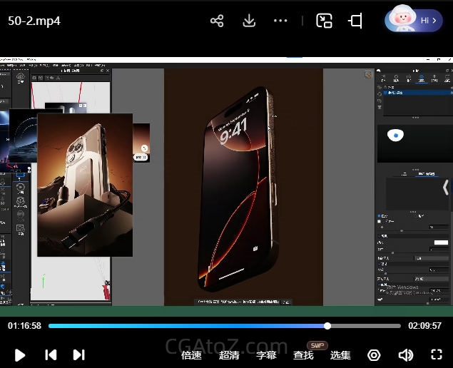Open the Hi assistant avatar button

(x=414, y=21)
